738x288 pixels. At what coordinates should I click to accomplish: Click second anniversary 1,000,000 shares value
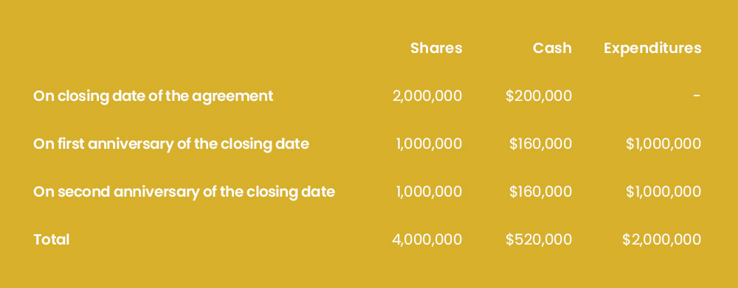point(429,192)
